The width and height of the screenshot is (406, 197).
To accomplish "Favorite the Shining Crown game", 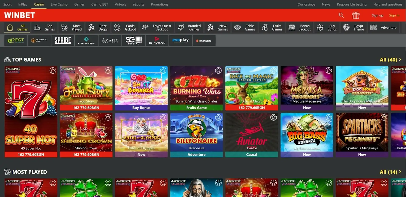I will pyautogui.click(x=108, y=117).
